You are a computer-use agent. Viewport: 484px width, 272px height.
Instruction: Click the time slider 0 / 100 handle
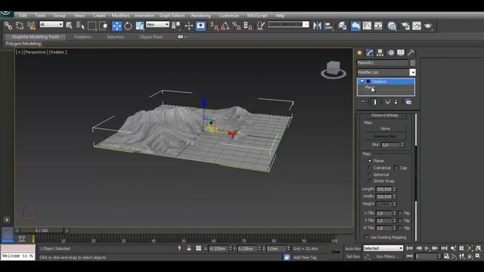pos(42,230)
